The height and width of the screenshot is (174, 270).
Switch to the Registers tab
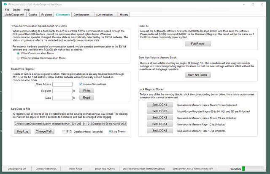[x=47, y=15]
